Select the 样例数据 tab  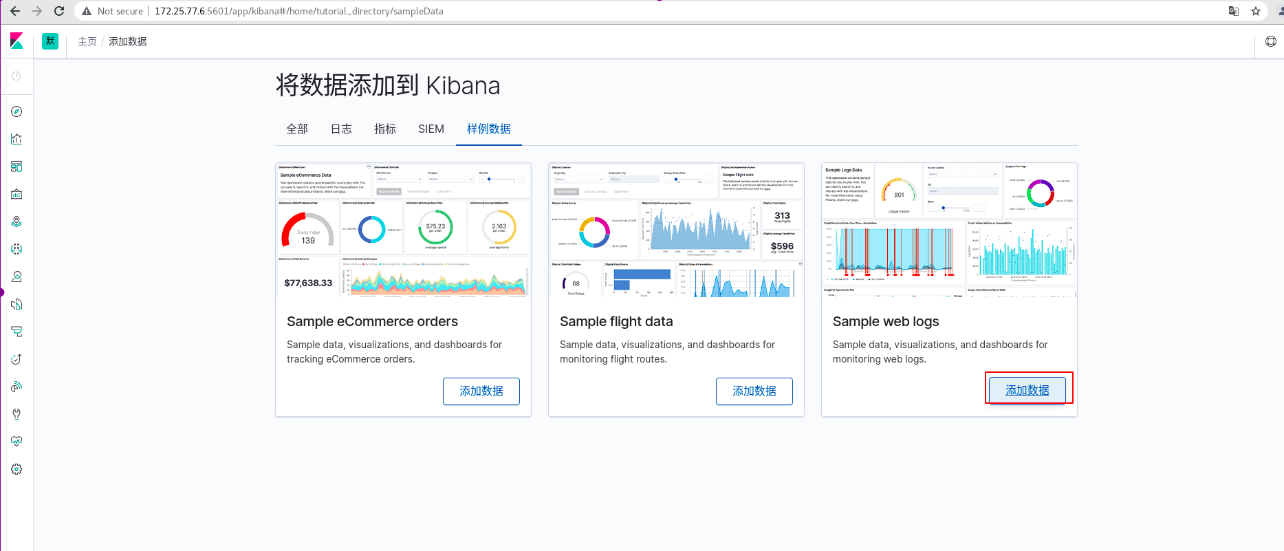click(x=489, y=129)
